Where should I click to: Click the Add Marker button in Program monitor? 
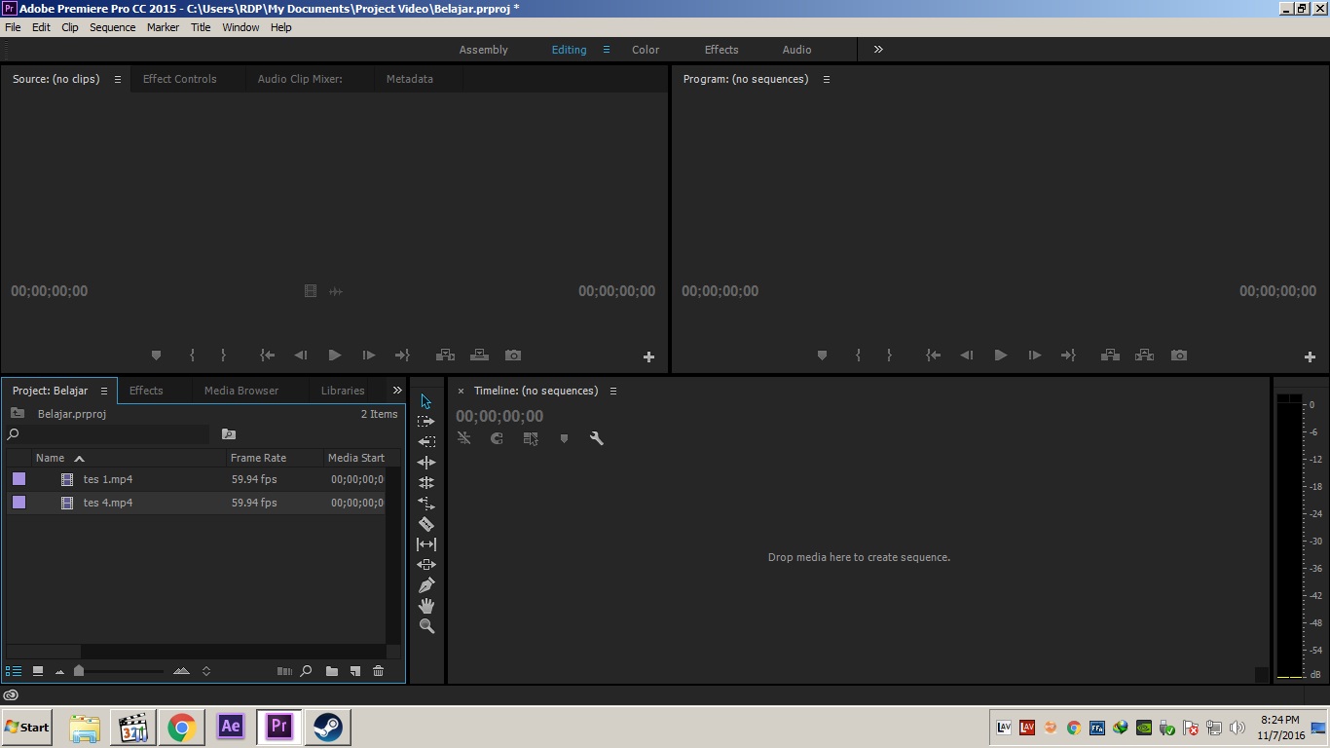822,355
